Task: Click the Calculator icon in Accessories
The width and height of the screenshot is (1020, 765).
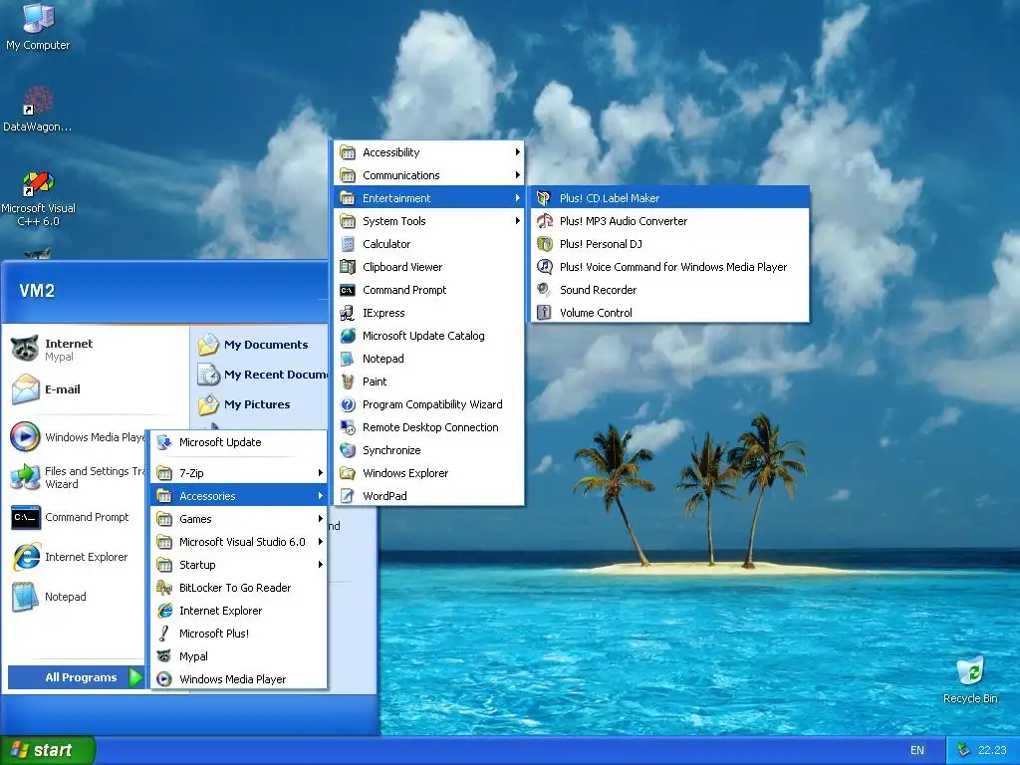Action: [x=348, y=244]
